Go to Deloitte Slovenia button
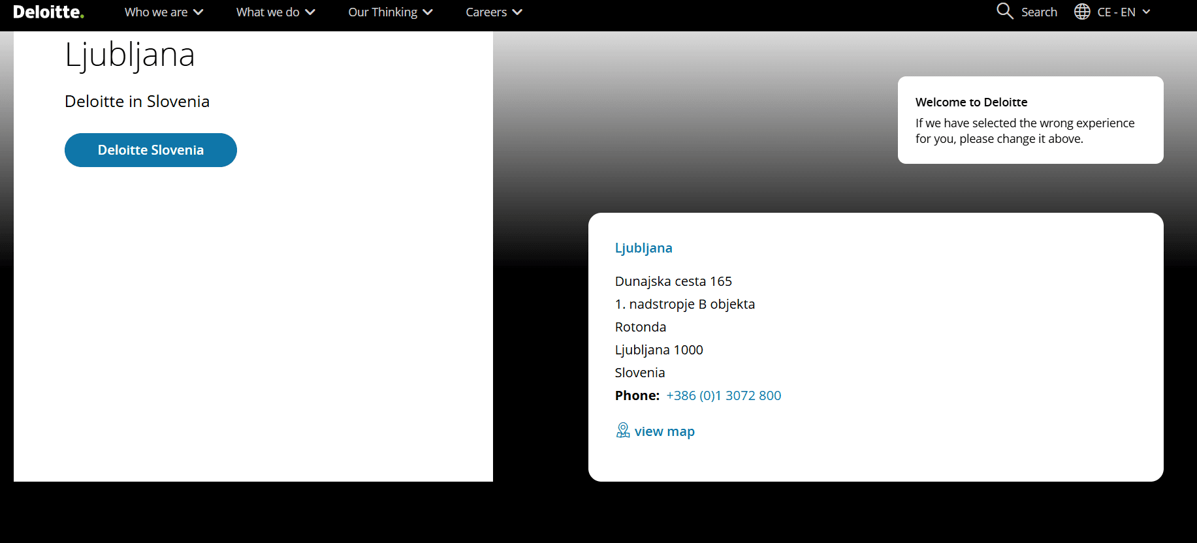 click(151, 150)
